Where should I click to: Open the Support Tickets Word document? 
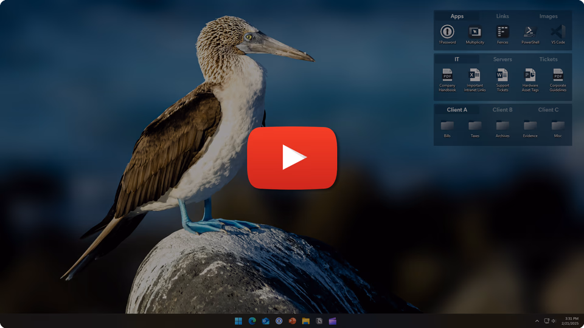coord(502,80)
